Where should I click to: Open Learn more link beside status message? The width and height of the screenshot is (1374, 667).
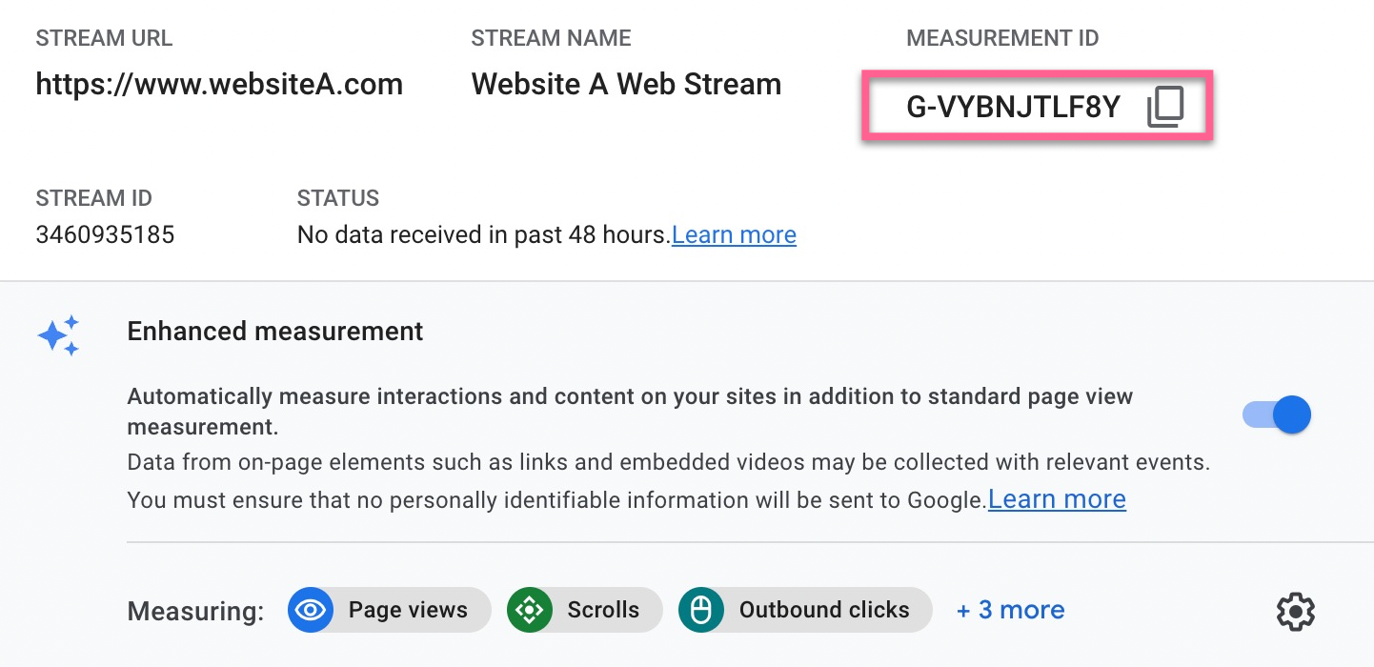click(734, 234)
